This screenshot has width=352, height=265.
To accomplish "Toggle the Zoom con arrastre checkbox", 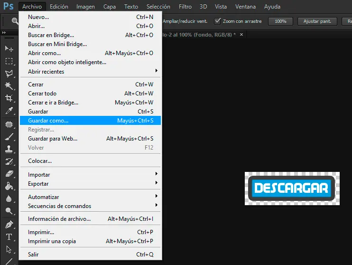I will [217, 21].
